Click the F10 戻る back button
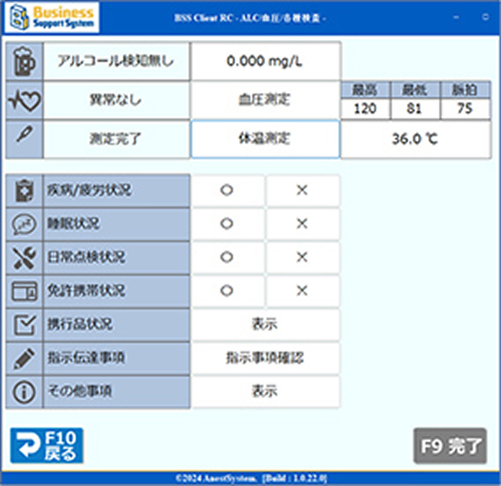The image size is (501, 486). click(47, 446)
